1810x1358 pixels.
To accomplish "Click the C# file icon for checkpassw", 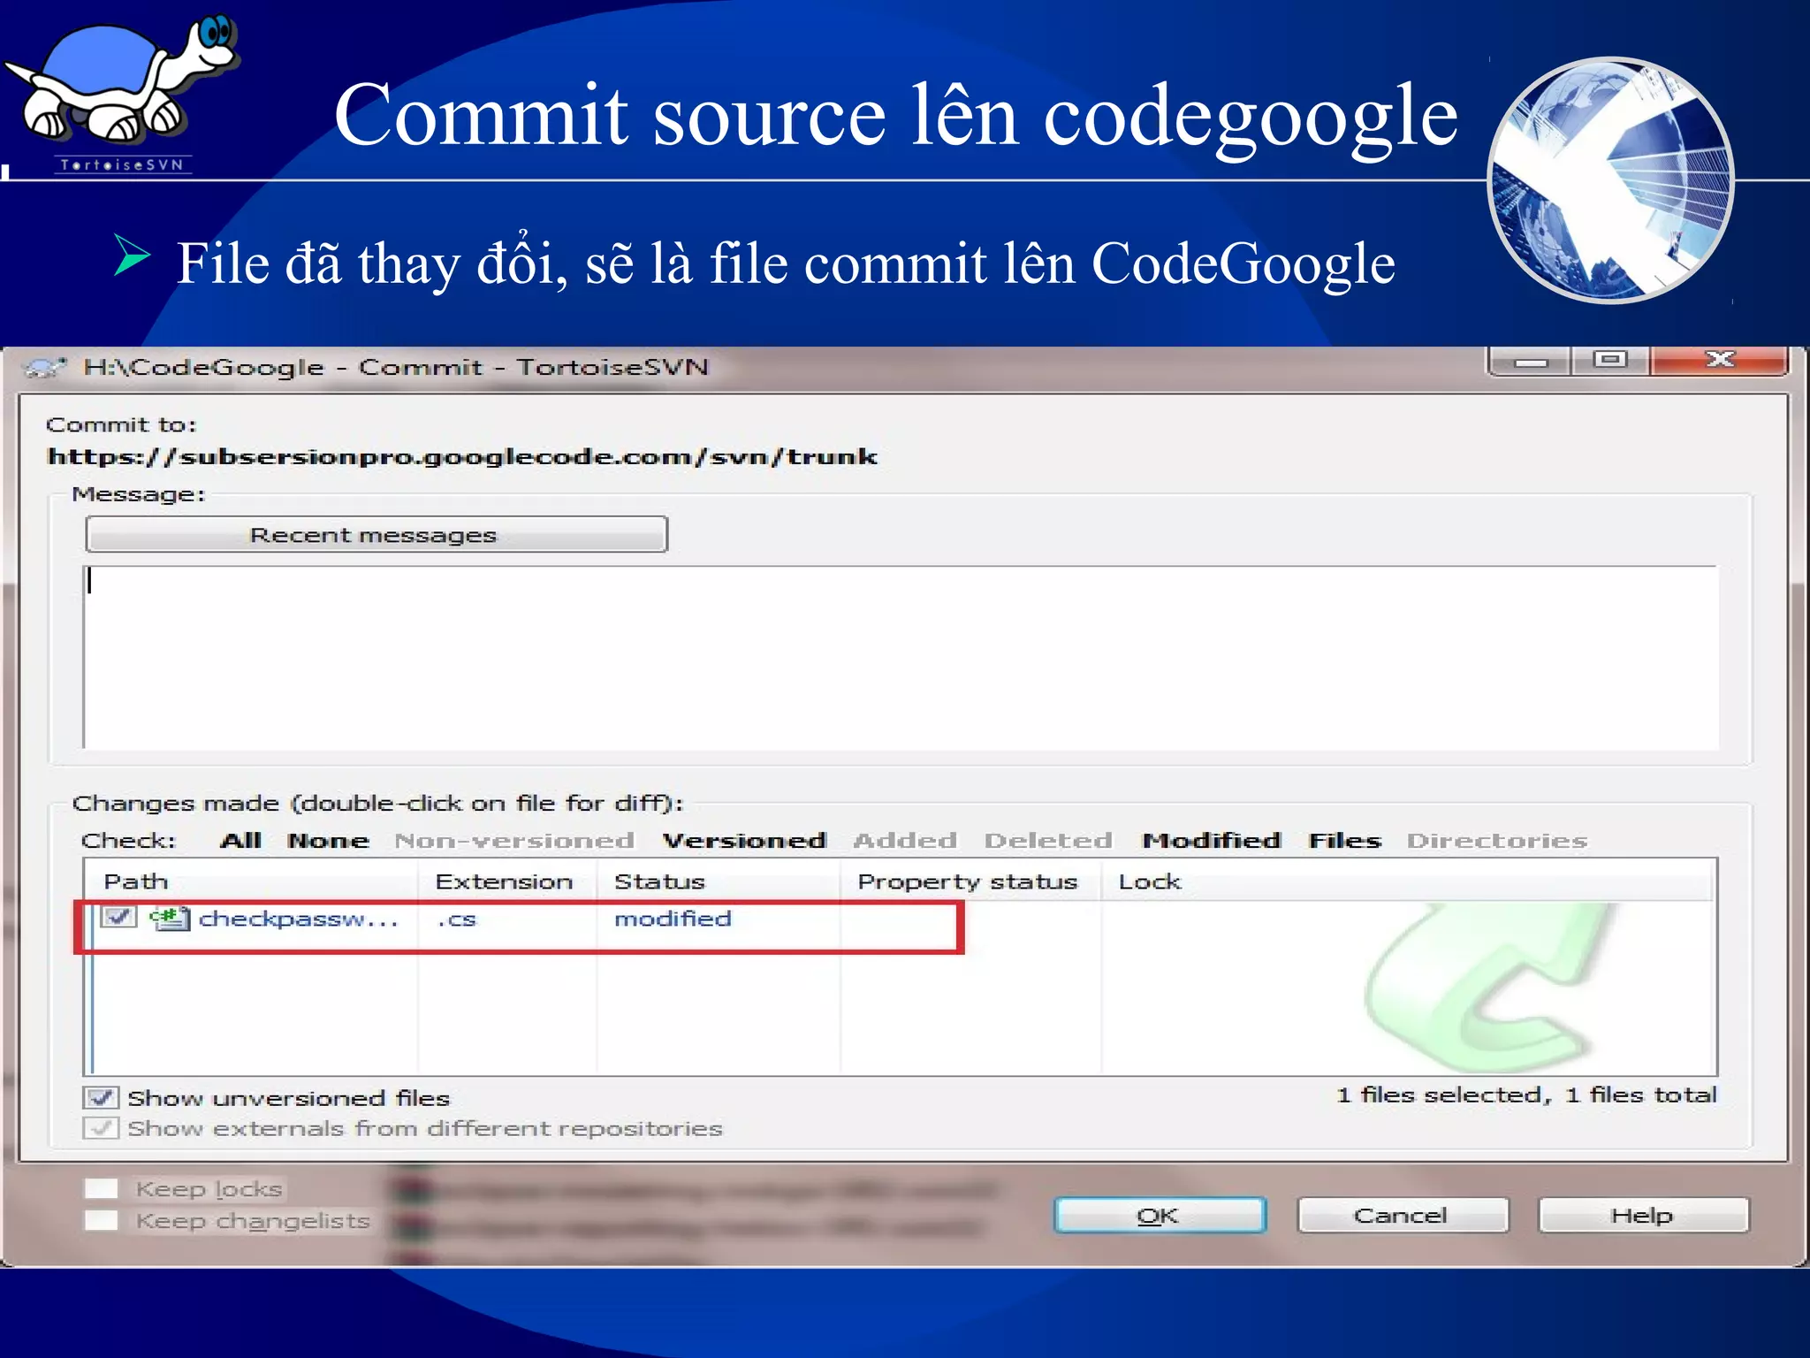I will [x=169, y=918].
